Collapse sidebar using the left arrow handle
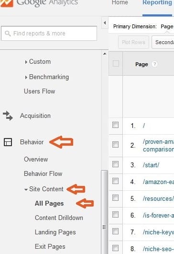Viewport: 174px width, 254px height. coord(105,23)
